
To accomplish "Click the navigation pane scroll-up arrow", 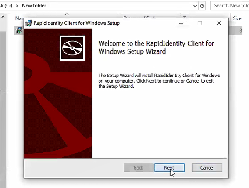I will click(x=3, y=17).
